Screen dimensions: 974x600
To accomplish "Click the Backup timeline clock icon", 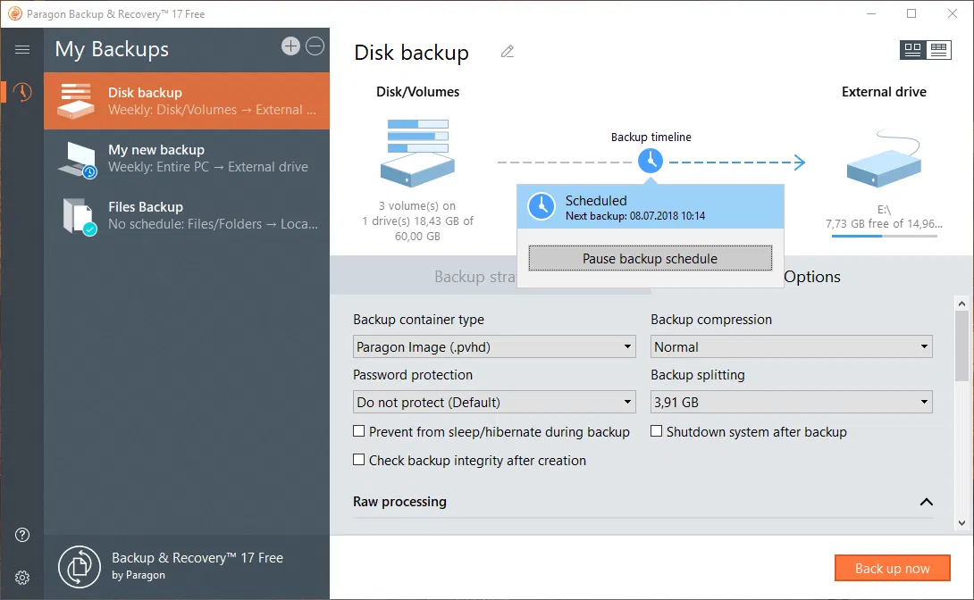I will point(651,161).
